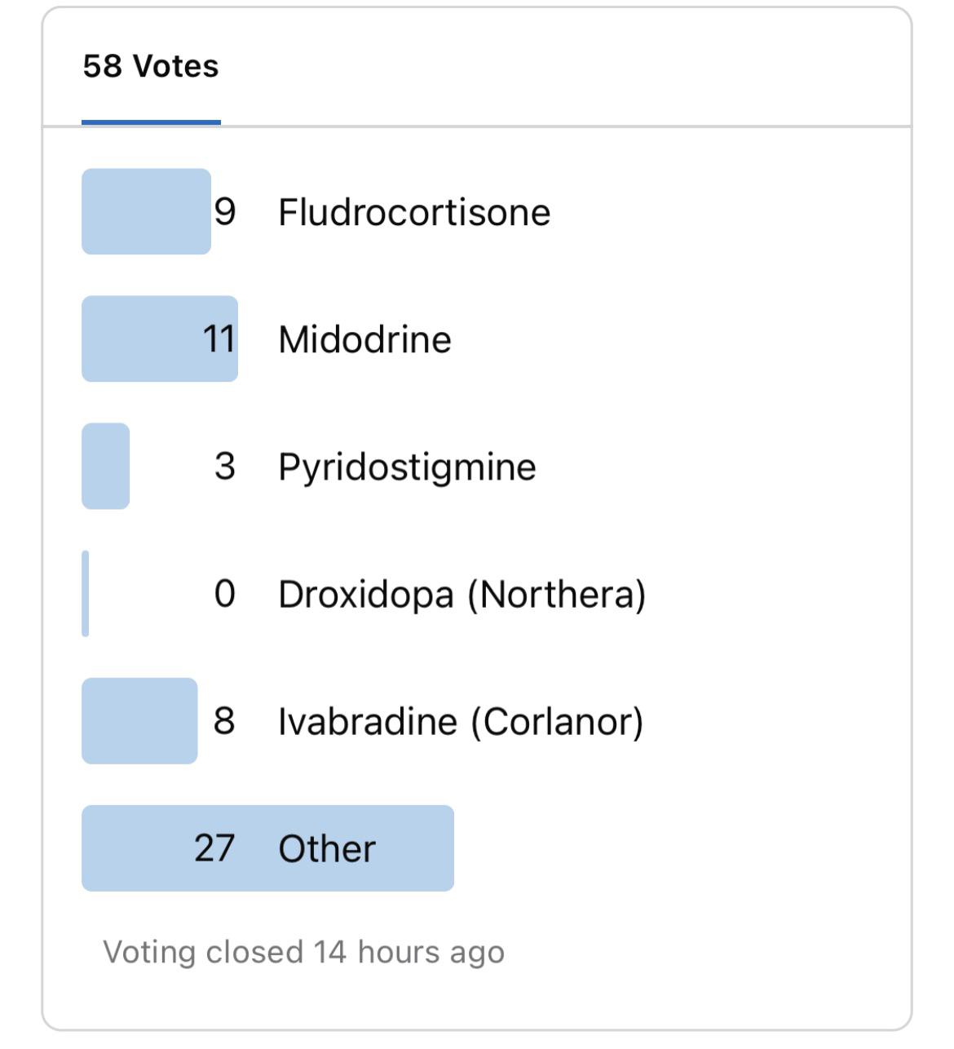Viewport: 954px width, 1049px height.
Task: Click the Voting closed 14 hours ago text
Action: [305, 951]
